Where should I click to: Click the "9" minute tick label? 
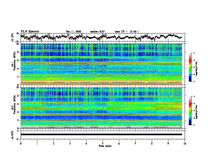coord(168,144)
